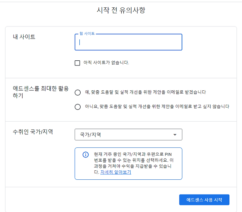Click the 예, 맞춤 도움말 option label text
Viewport: 242px width, 212px height.
coord(146,92)
